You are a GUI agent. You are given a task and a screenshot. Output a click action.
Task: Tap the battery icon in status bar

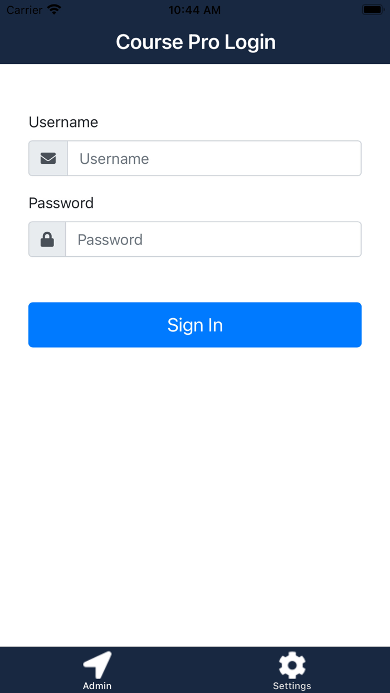(x=372, y=8)
